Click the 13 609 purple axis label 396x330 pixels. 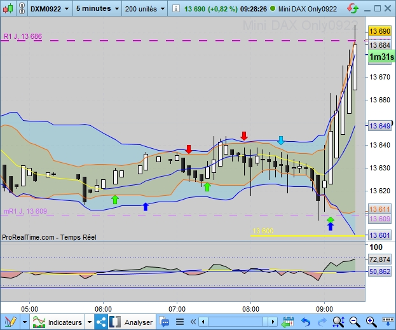pyautogui.click(x=379, y=219)
